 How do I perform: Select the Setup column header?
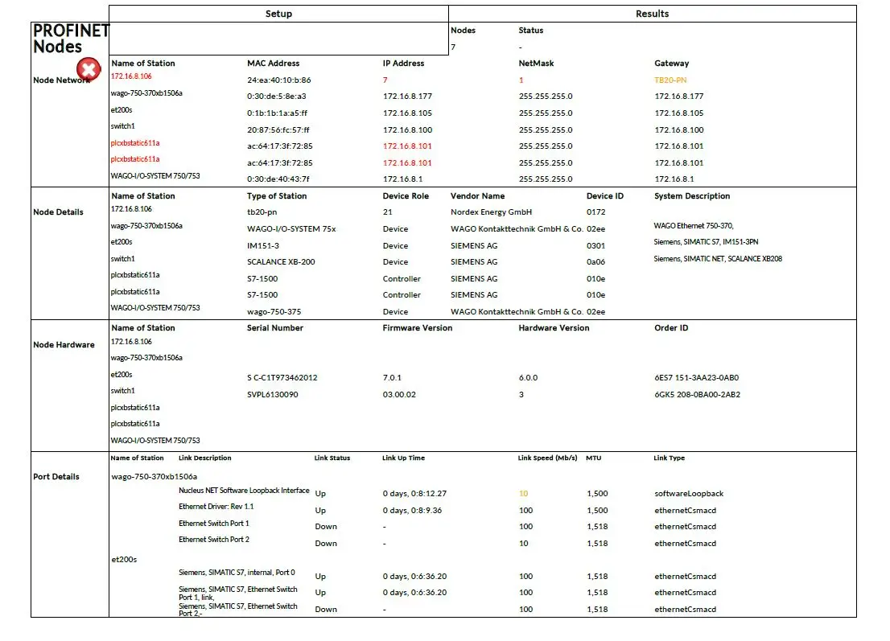pos(278,14)
